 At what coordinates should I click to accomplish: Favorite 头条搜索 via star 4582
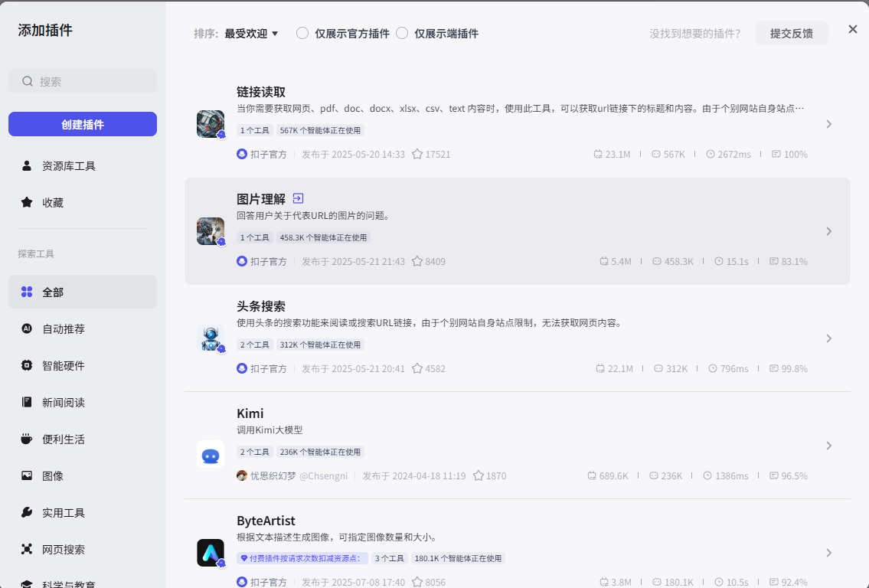pos(417,368)
